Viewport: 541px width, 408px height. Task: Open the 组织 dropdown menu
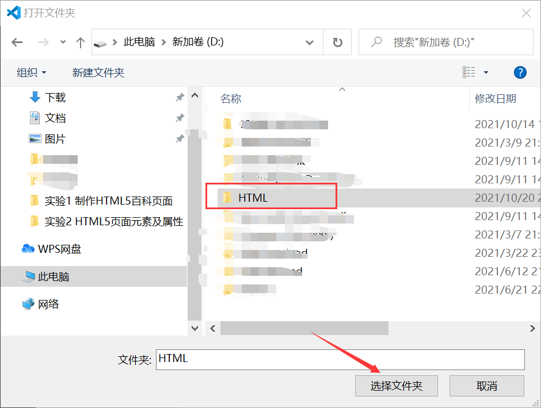point(31,72)
